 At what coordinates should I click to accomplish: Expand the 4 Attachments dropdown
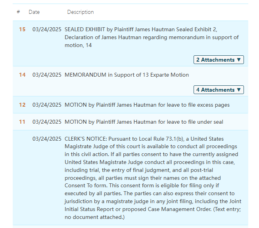click(x=219, y=90)
